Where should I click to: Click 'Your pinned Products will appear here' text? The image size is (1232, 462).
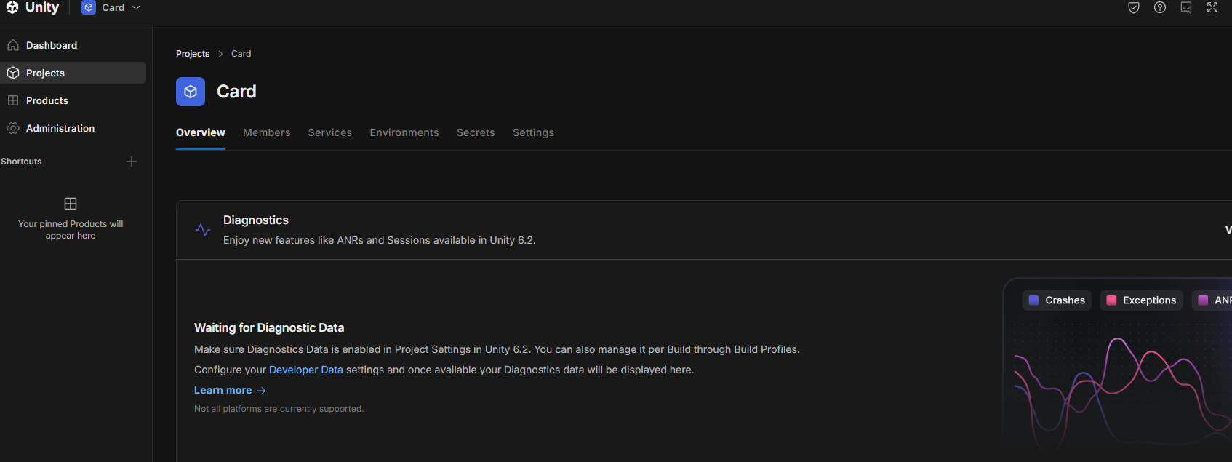click(71, 230)
